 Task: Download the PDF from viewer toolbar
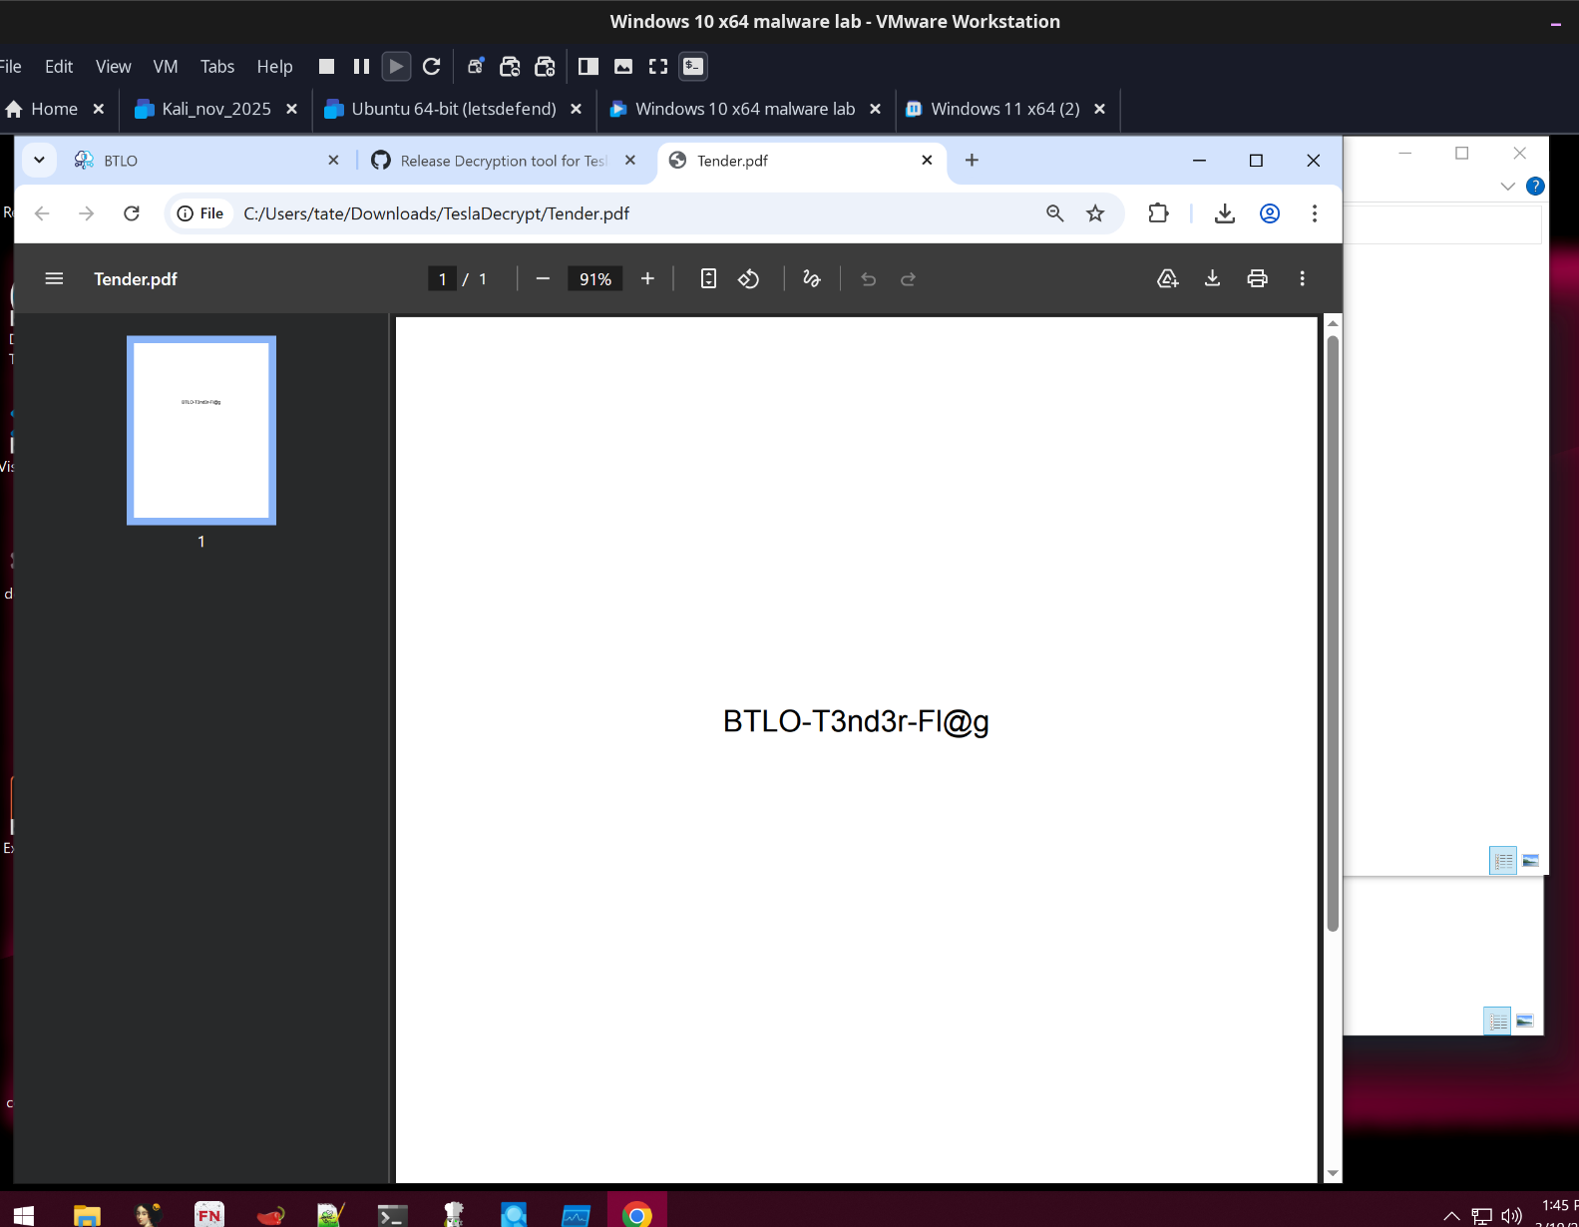[x=1212, y=279]
